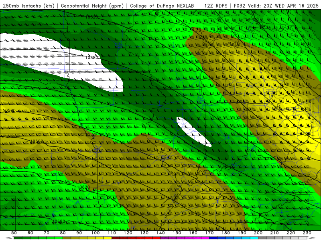321x240 pixels.
Task: Click the cyan swatch just left of 200
Action: coord(254,238)
